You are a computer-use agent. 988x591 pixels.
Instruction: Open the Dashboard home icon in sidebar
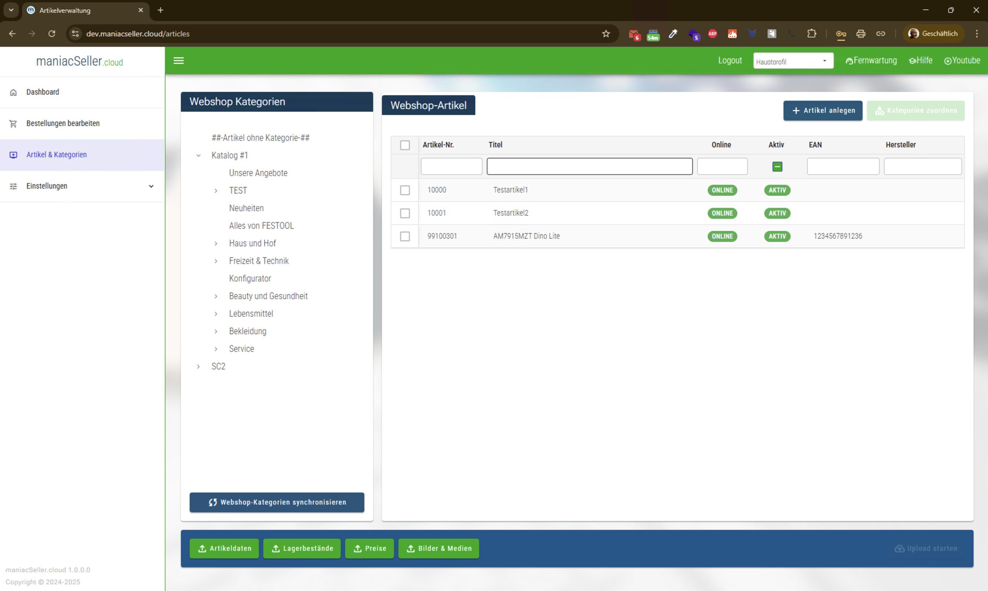(13, 92)
